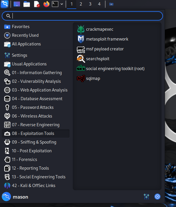This screenshot has width=176, height=207.
Task: Open the Favorites category
Action: tap(36, 27)
